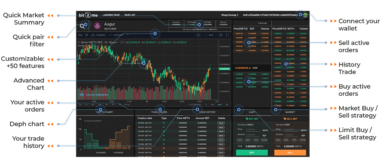Undo the last chart action
Screen dimensions: 384x163
128,35
